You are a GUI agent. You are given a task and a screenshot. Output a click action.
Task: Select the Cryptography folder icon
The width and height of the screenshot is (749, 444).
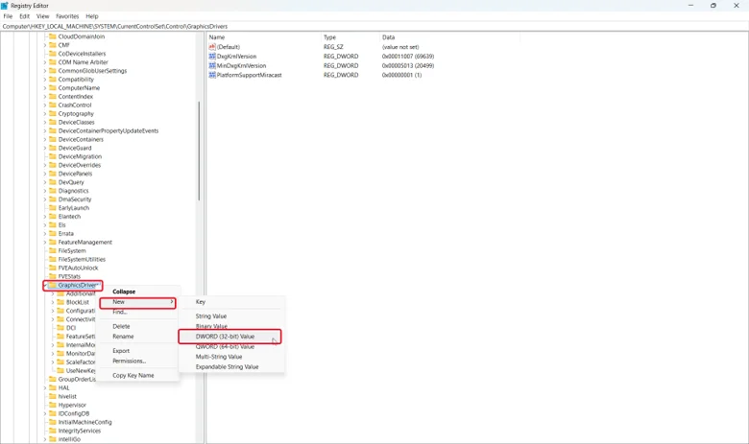coord(53,113)
